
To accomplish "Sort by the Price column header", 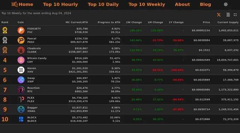I will [x=206, y=22].
